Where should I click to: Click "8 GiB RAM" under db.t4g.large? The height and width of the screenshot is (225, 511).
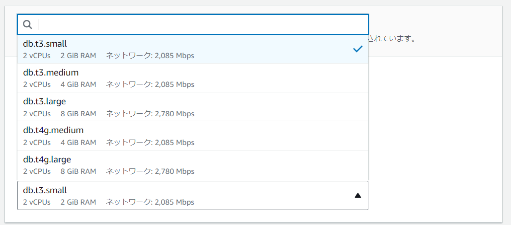(x=78, y=171)
